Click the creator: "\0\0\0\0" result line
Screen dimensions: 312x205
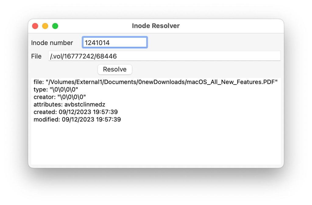point(60,97)
